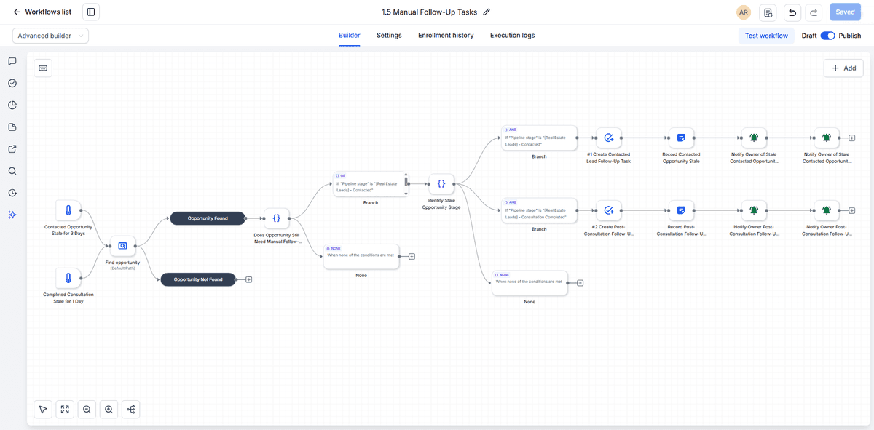Select the pointer cursor tool
Viewport: 874px width, 430px height.
point(43,410)
